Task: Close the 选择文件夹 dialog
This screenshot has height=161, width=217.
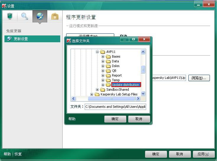Action: pos(144,39)
